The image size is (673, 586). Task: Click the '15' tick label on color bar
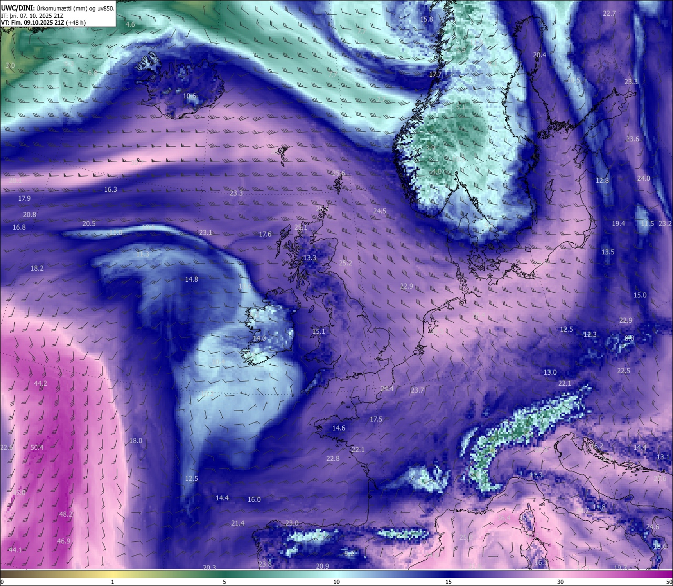click(448, 582)
